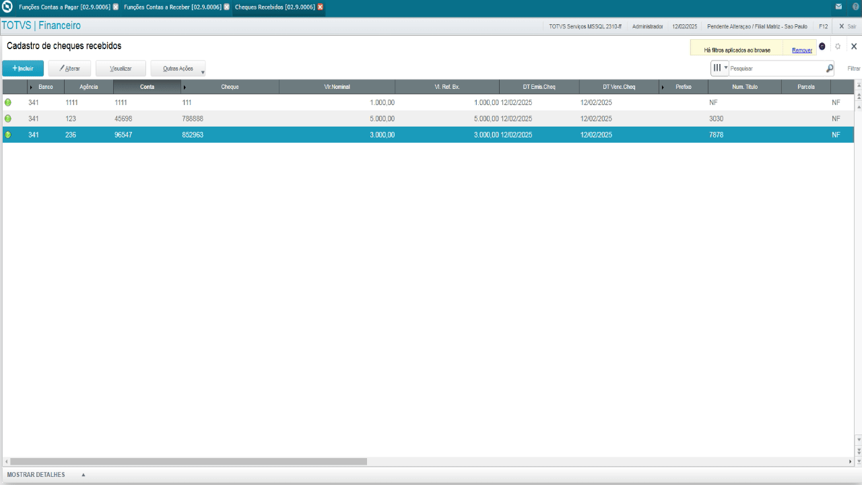The height and width of the screenshot is (485, 862).
Task: Click the Conta column header
Action: [x=147, y=87]
